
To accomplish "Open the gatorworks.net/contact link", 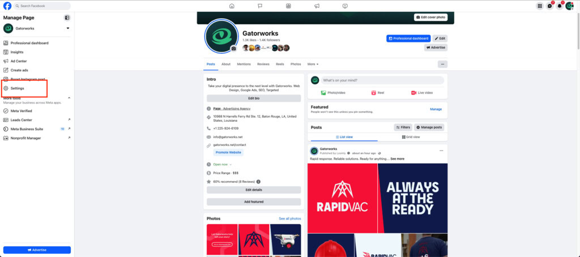I will (230, 145).
